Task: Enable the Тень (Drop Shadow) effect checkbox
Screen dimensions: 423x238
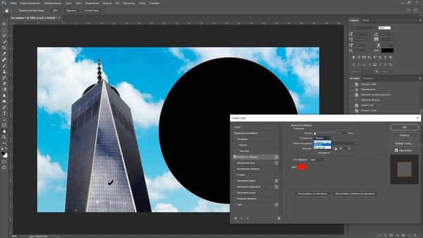Action: pyautogui.click(x=235, y=204)
